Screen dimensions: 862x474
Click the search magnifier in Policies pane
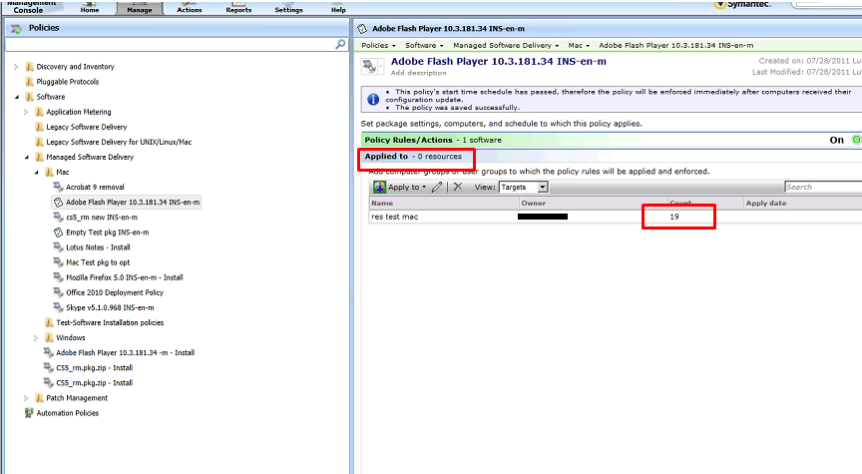click(340, 44)
